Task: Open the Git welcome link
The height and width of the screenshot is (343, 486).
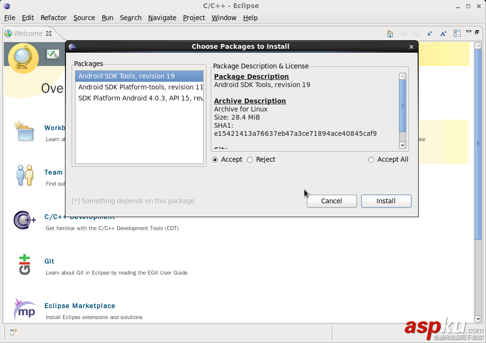Action: (49, 261)
